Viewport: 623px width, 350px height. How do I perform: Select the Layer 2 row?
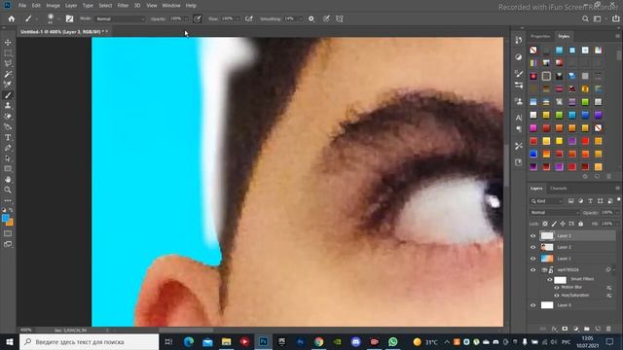pyautogui.click(x=572, y=247)
